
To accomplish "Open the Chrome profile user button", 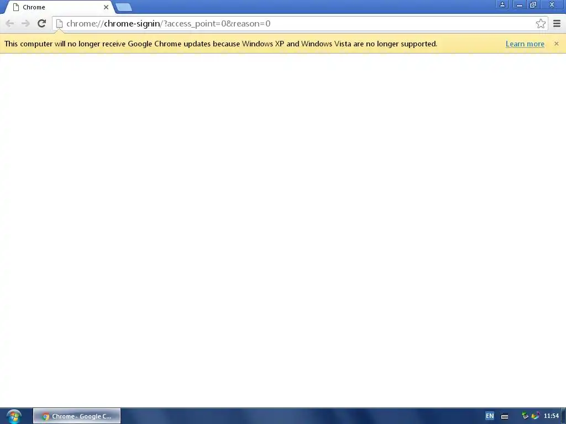I will 502,4.
